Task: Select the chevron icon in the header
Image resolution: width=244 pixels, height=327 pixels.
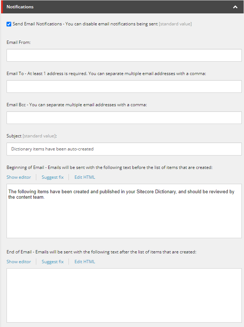Action: [235, 7]
